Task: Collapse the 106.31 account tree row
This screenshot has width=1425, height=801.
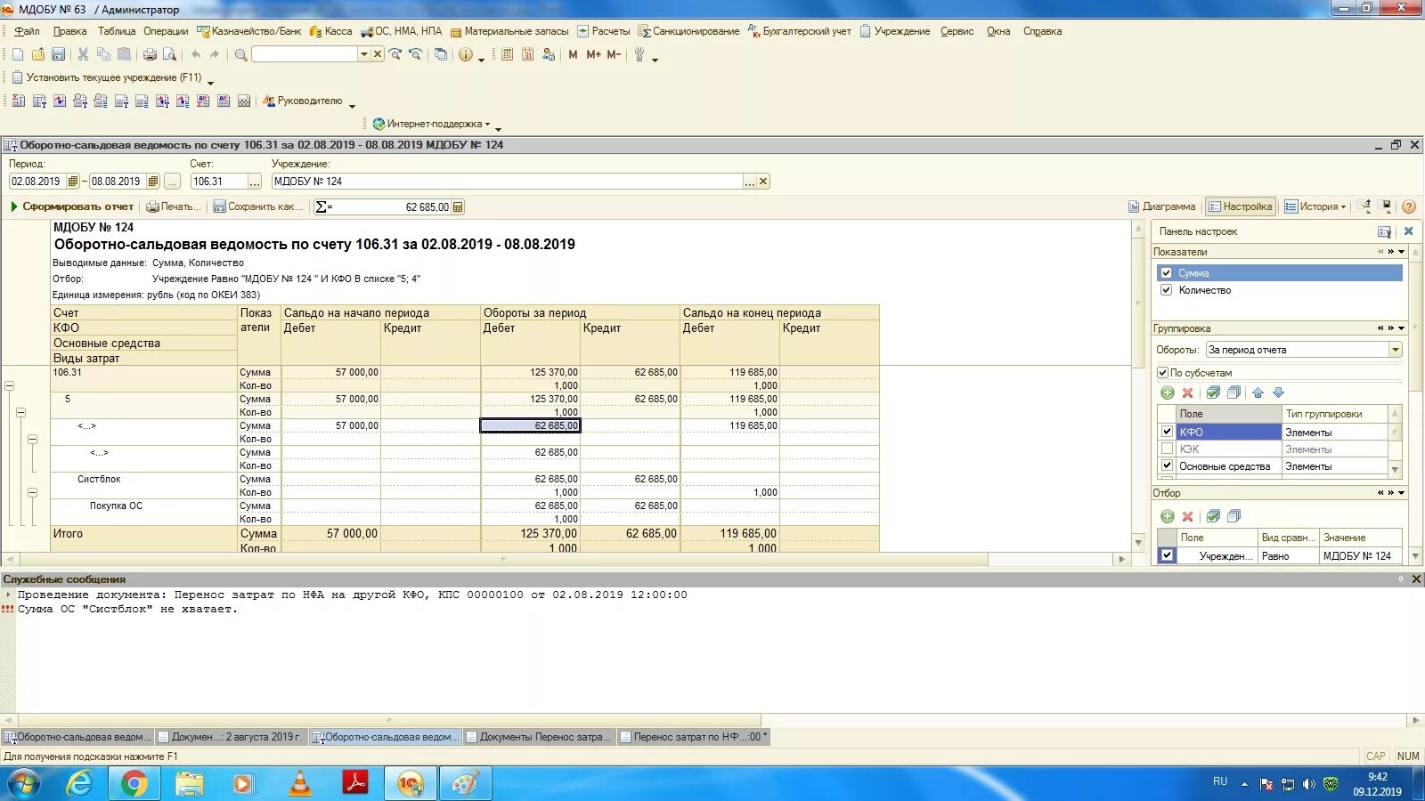Action: click(9, 386)
